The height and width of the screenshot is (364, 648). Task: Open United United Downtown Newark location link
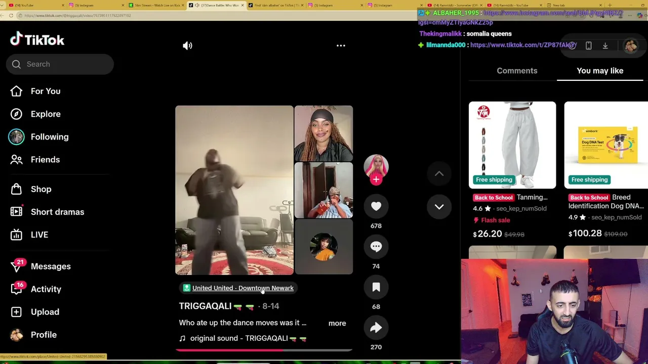point(243,288)
